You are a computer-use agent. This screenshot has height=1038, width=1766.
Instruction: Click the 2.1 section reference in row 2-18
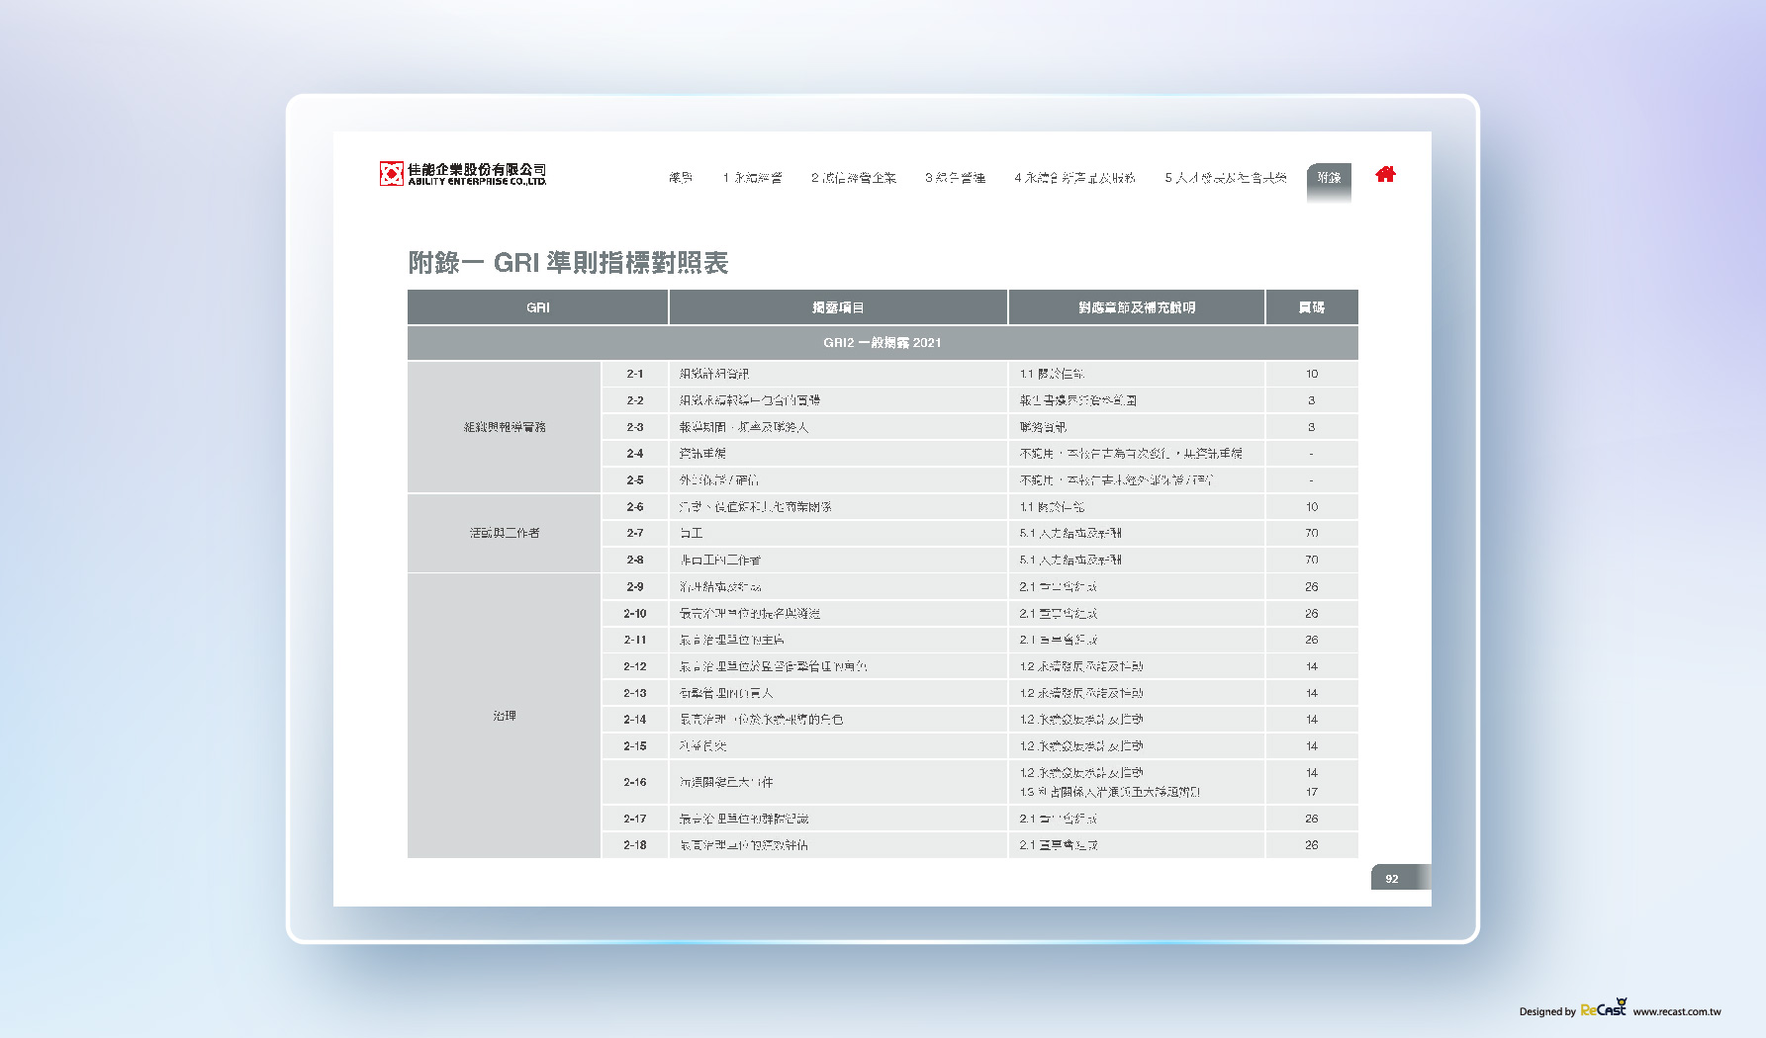(1059, 845)
